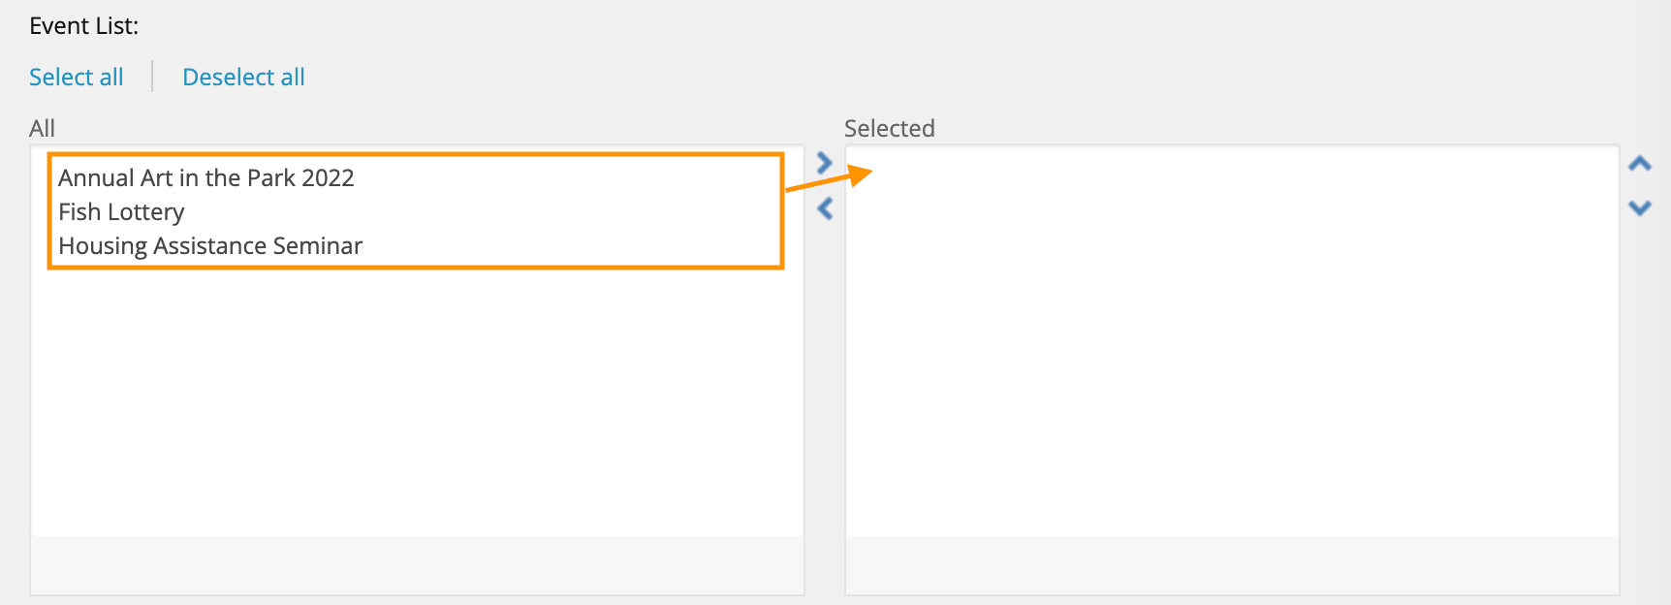This screenshot has width=1671, height=605.
Task: Select Annual Art in the Park 2022
Action: pos(206,178)
